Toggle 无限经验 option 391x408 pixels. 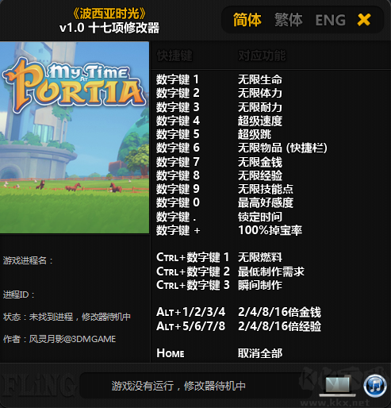260,175
